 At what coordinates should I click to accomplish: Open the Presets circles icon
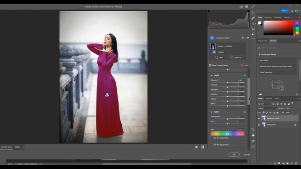(x=253, y=34)
